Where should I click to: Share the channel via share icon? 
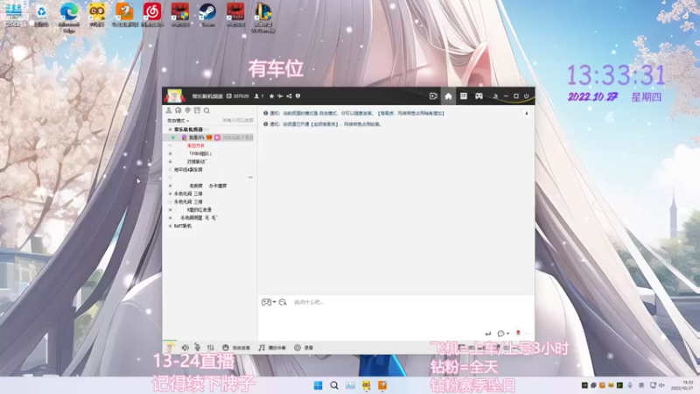coord(289,96)
